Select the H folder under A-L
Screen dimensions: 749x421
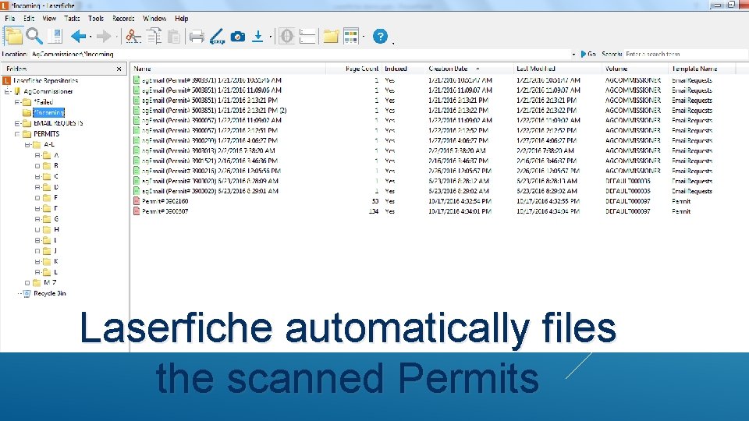pyautogui.click(x=56, y=229)
